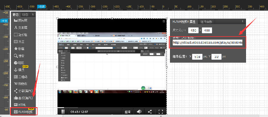The height and width of the screenshot is (117, 268).
Task: Collapse the component sidebar panel arrow
Action: tap(33, 15)
